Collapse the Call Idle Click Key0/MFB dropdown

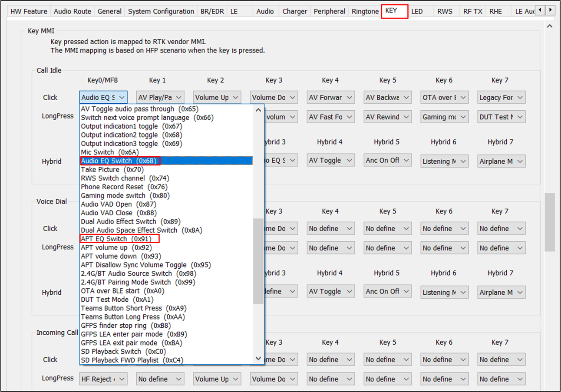point(103,97)
